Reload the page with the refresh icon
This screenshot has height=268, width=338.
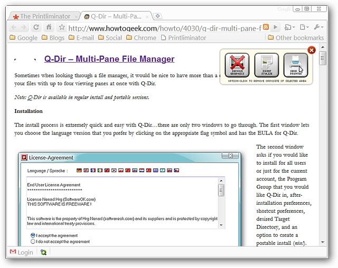(x=36, y=27)
